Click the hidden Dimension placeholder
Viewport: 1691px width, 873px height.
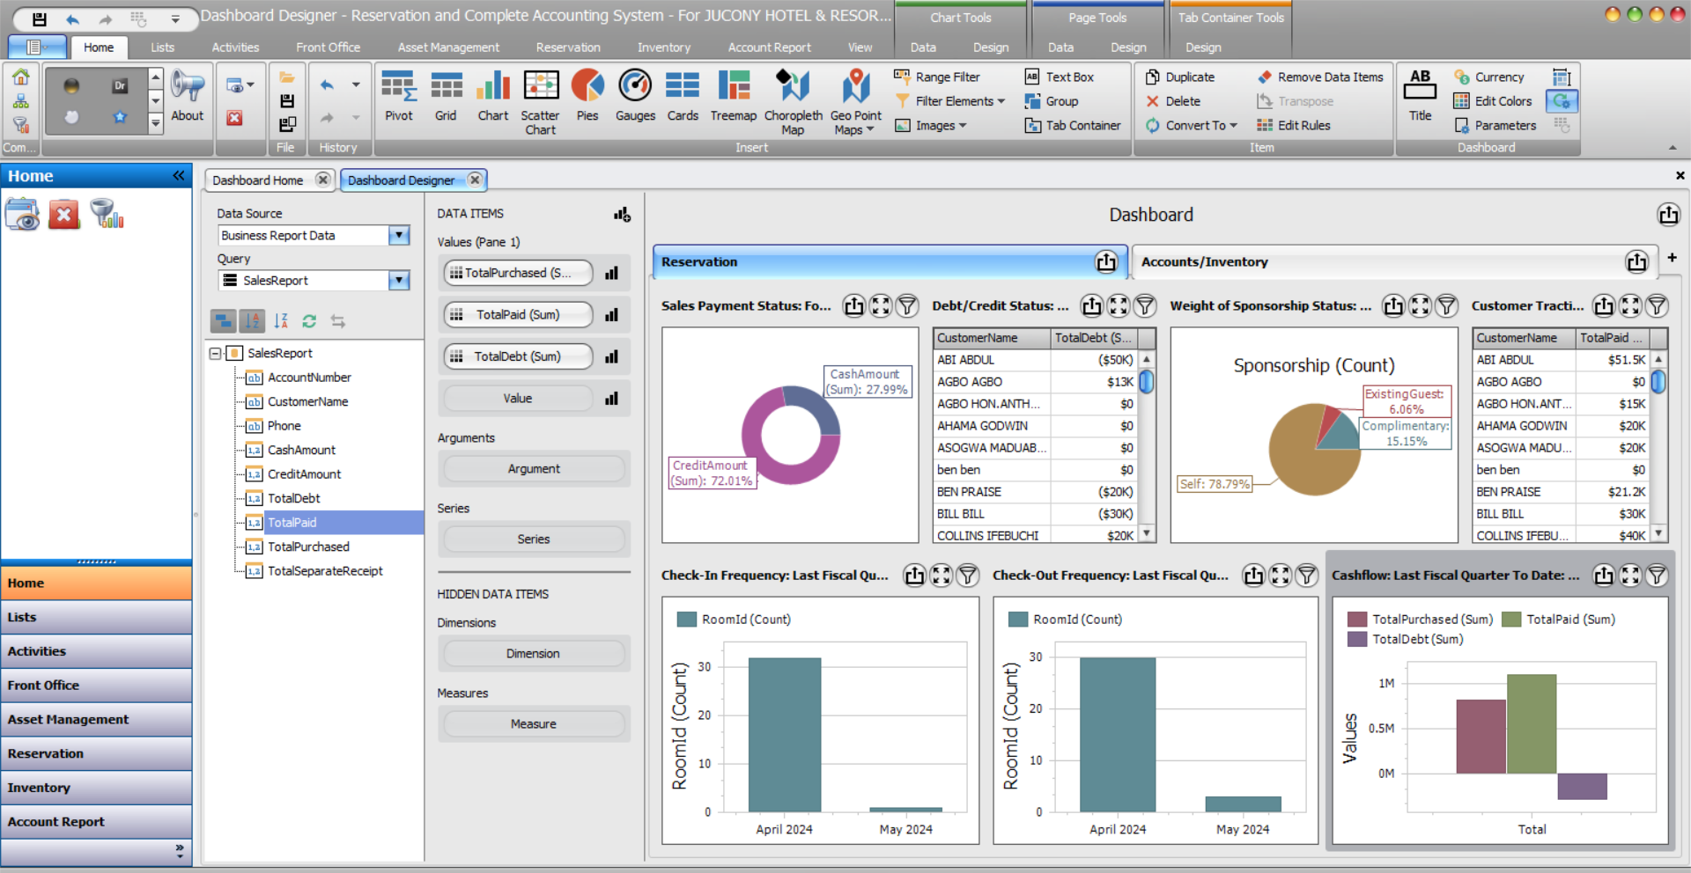[534, 654]
